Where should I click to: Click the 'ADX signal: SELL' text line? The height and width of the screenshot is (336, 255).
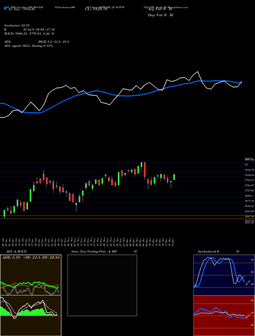[x=29, y=46]
